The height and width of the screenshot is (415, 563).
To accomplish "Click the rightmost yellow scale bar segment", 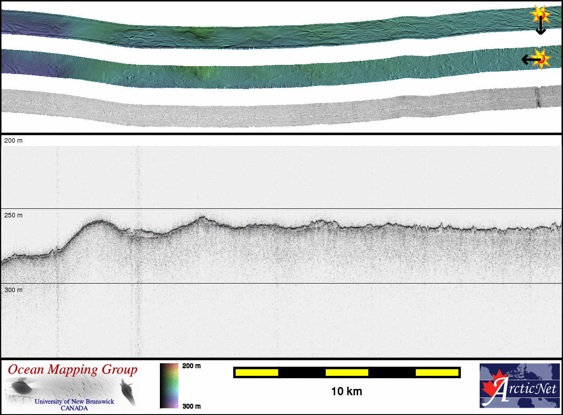I will click(x=436, y=372).
